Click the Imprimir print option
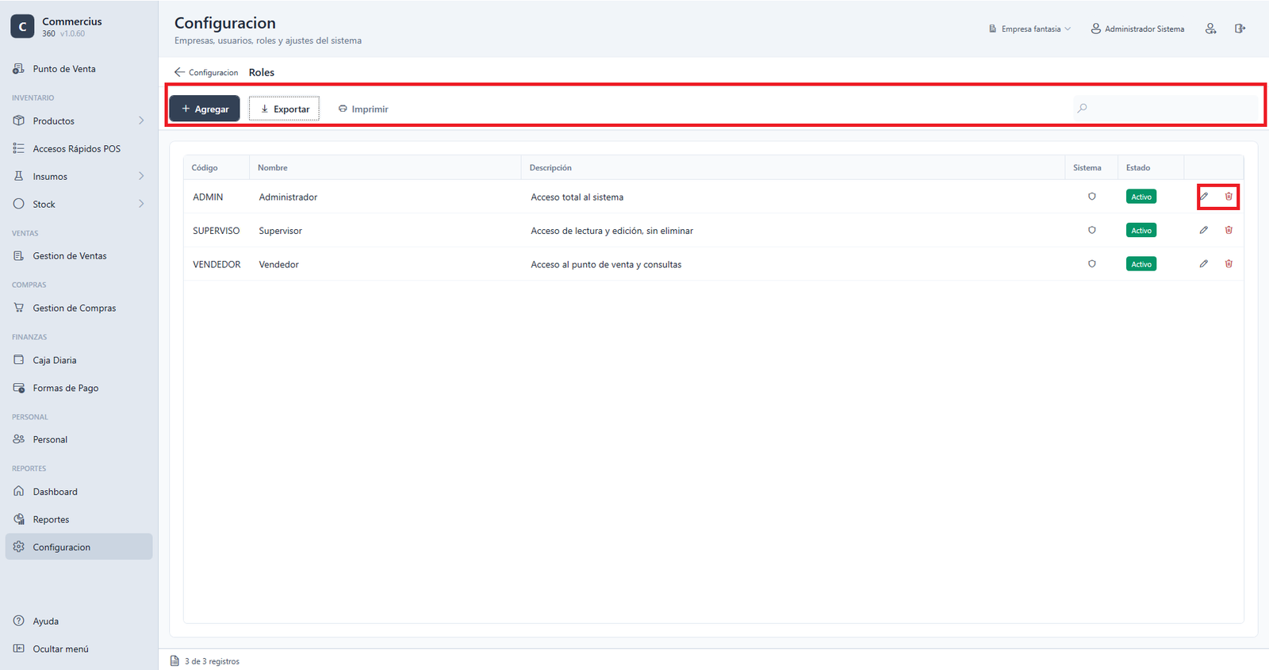The height and width of the screenshot is (670, 1269). point(363,109)
